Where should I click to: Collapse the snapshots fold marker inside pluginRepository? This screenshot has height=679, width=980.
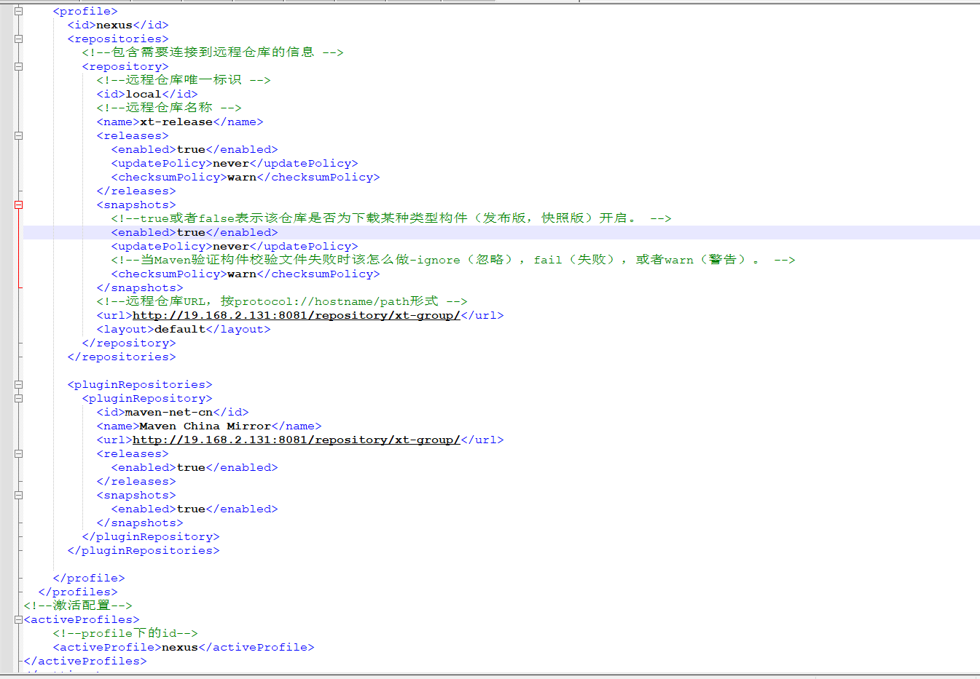coord(18,495)
